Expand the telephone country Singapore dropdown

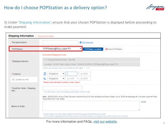coord(56,79)
